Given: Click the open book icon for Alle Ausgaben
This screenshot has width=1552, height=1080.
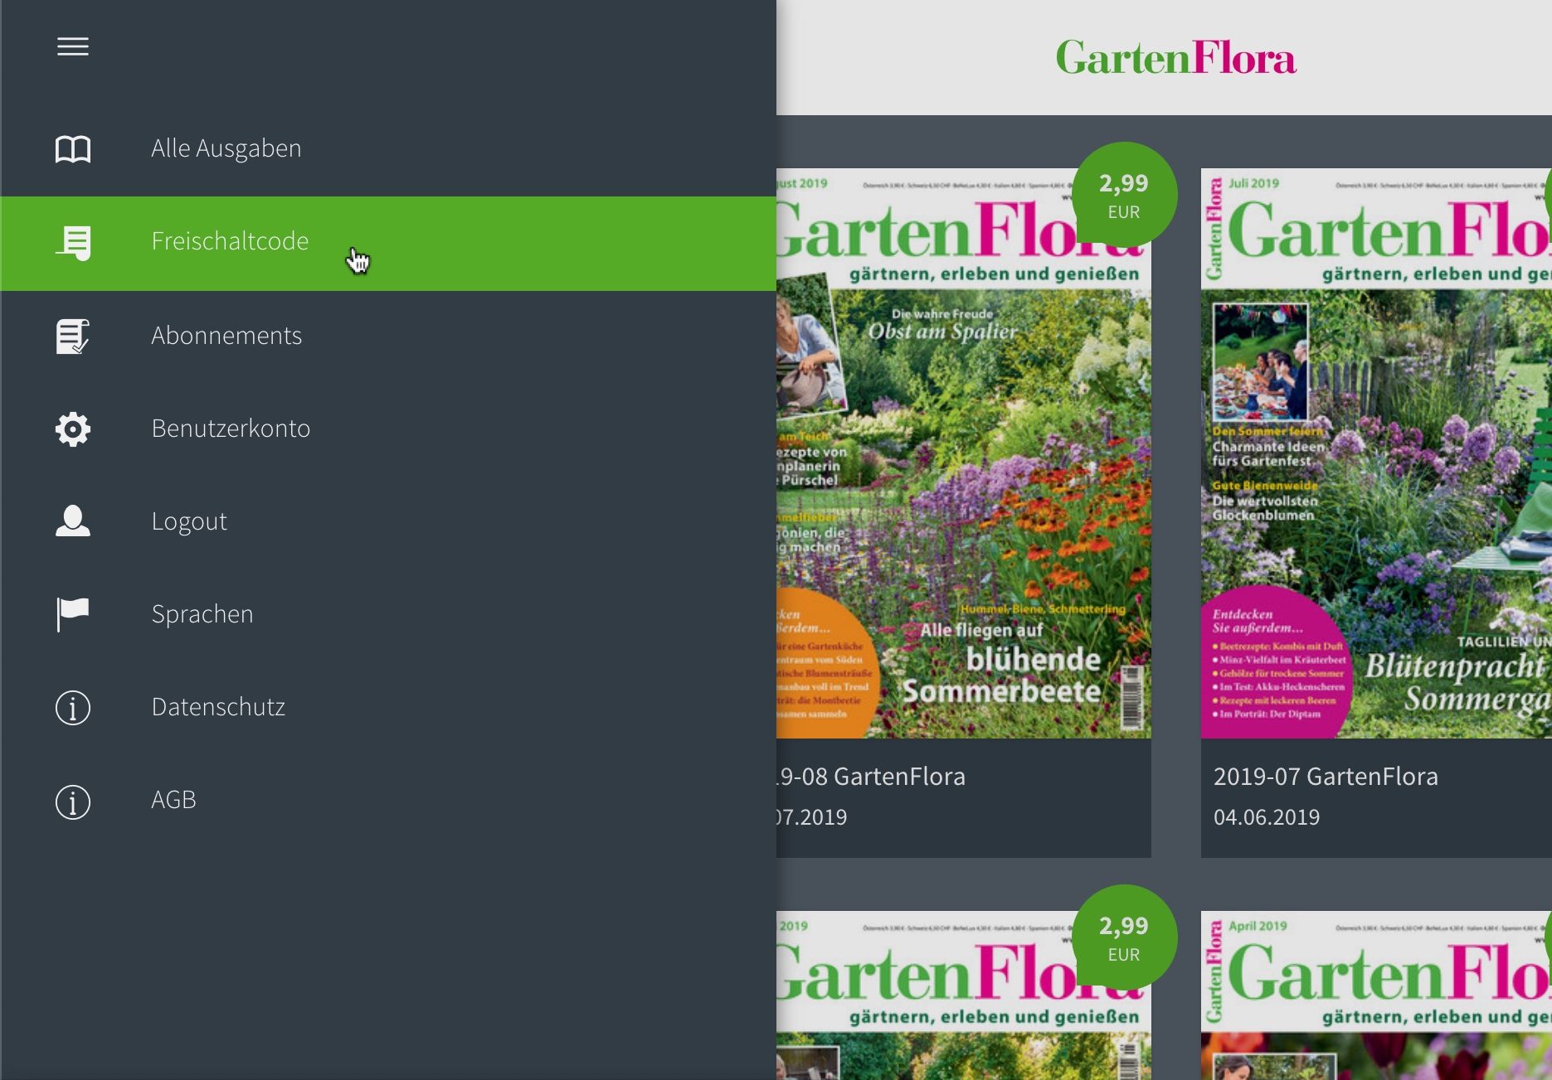Looking at the screenshot, I should (x=73, y=149).
